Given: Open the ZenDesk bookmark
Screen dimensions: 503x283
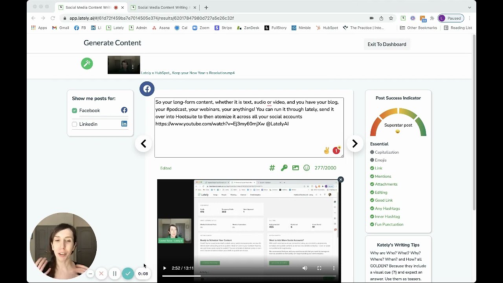Looking at the screenshot, I should (x=248, y=28).
